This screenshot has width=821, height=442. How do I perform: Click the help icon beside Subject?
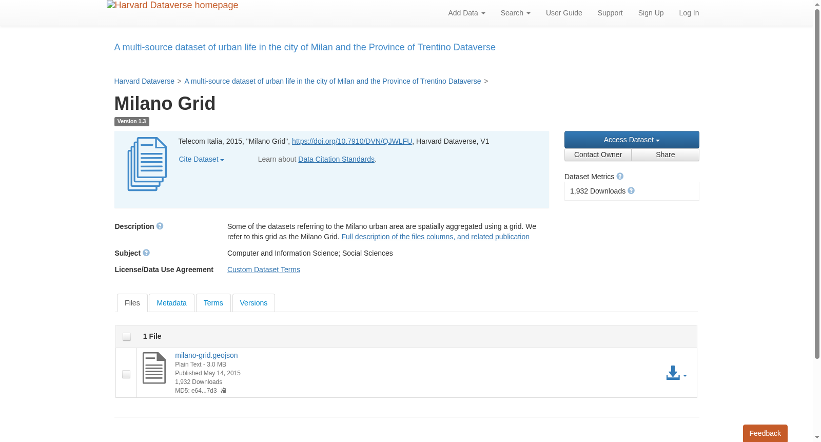pyautogui.click(x=146, y=253)
